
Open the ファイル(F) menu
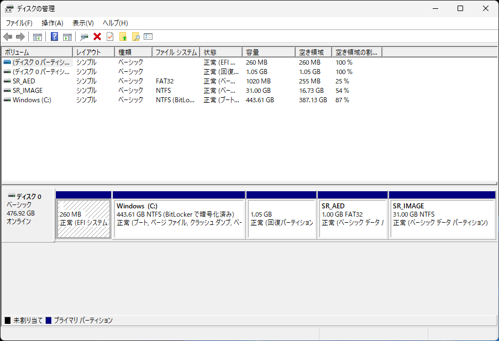point(19,23)
